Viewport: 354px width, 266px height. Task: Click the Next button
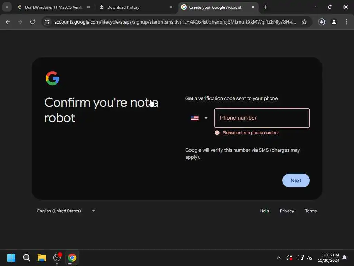pyautogui.click(x=296, y=180)
